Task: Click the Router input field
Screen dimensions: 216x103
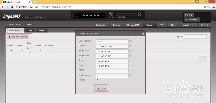Action: point(112,61)
